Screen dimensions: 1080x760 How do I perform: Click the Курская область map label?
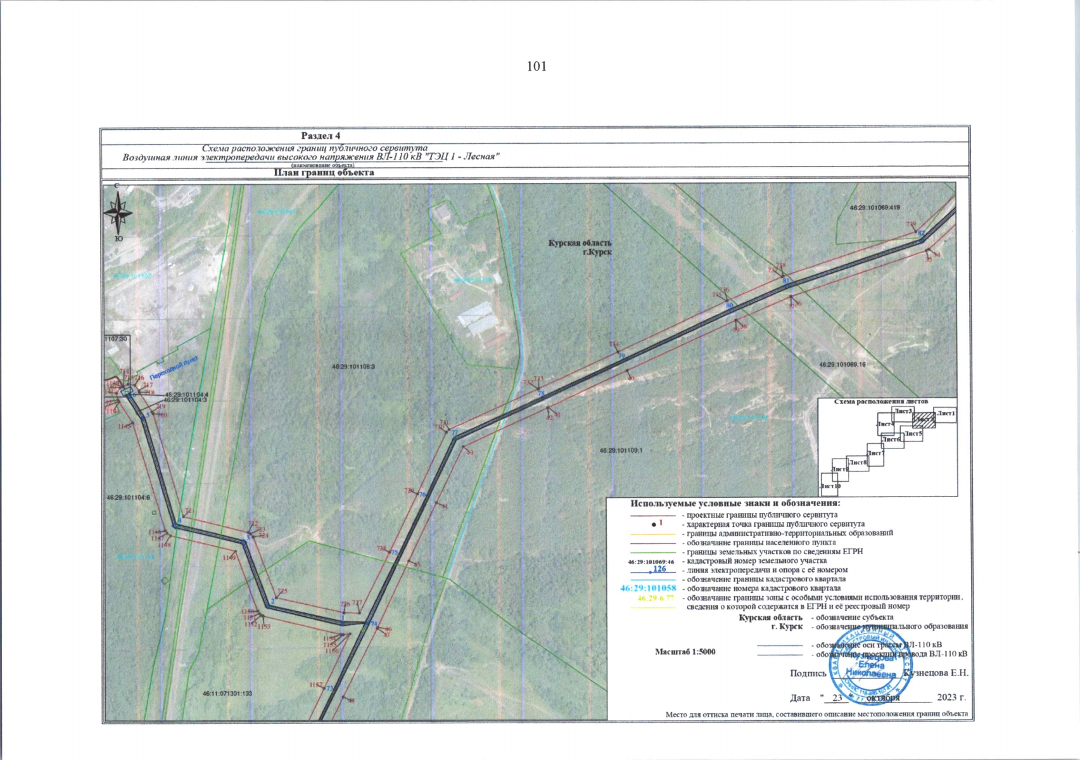580,243
